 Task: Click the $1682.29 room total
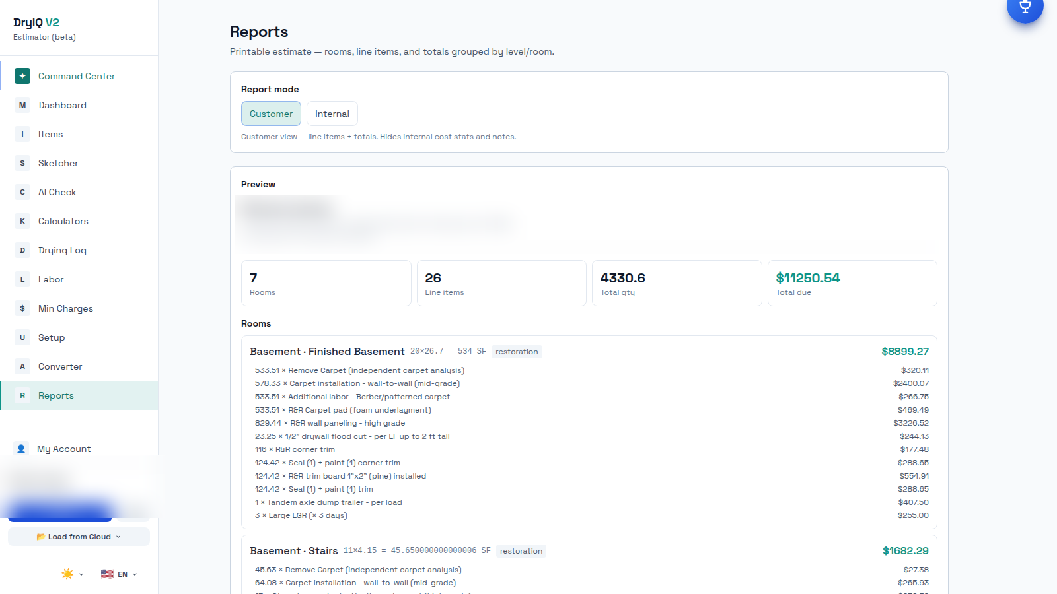(x=906, y=551)
